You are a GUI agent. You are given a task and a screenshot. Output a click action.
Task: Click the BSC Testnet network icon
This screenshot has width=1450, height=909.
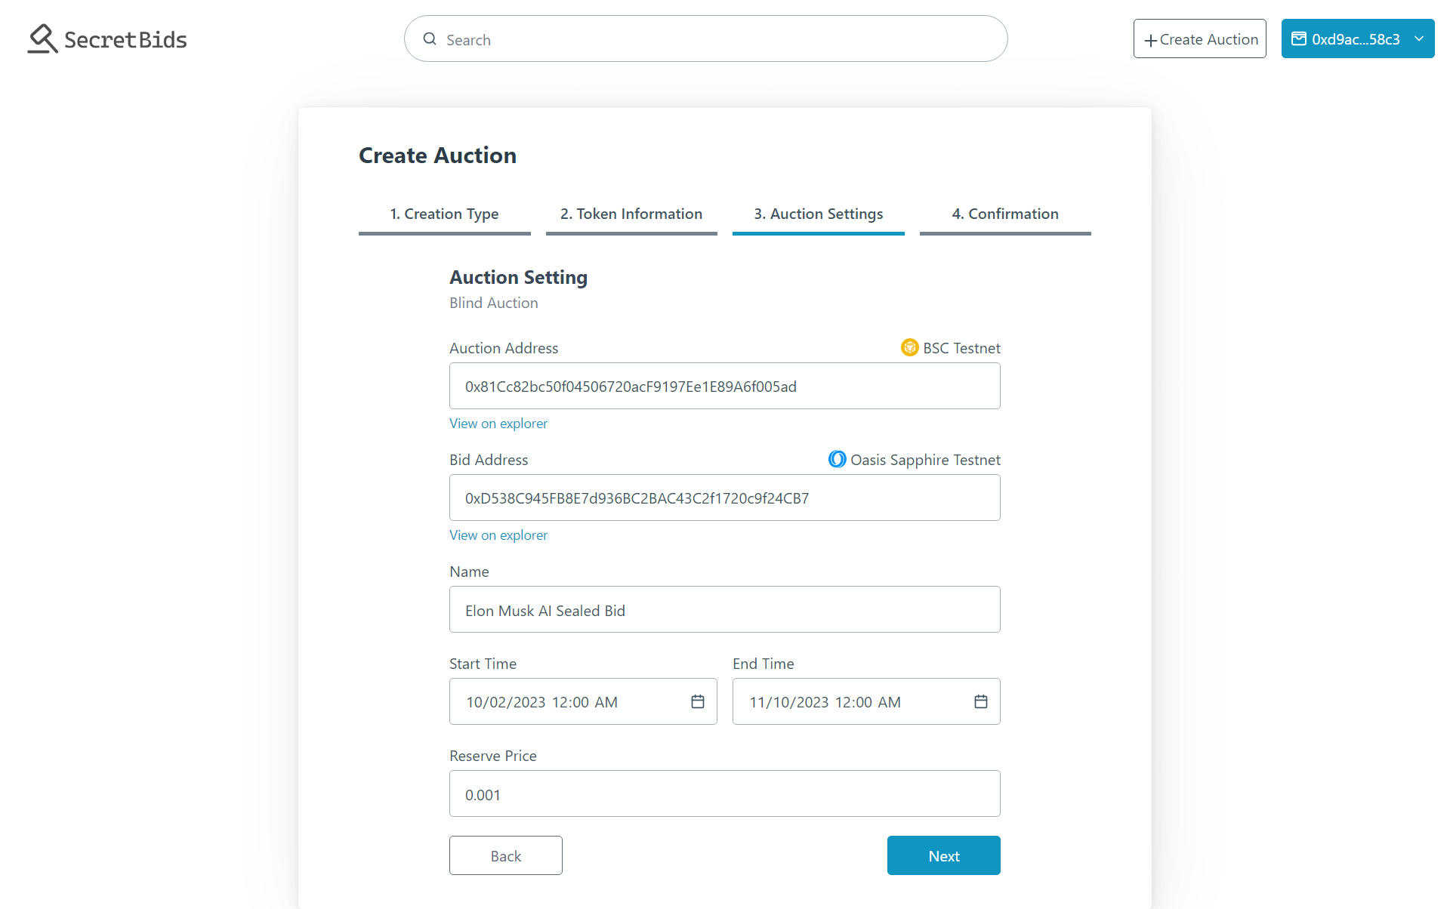(x=910, y=347)
